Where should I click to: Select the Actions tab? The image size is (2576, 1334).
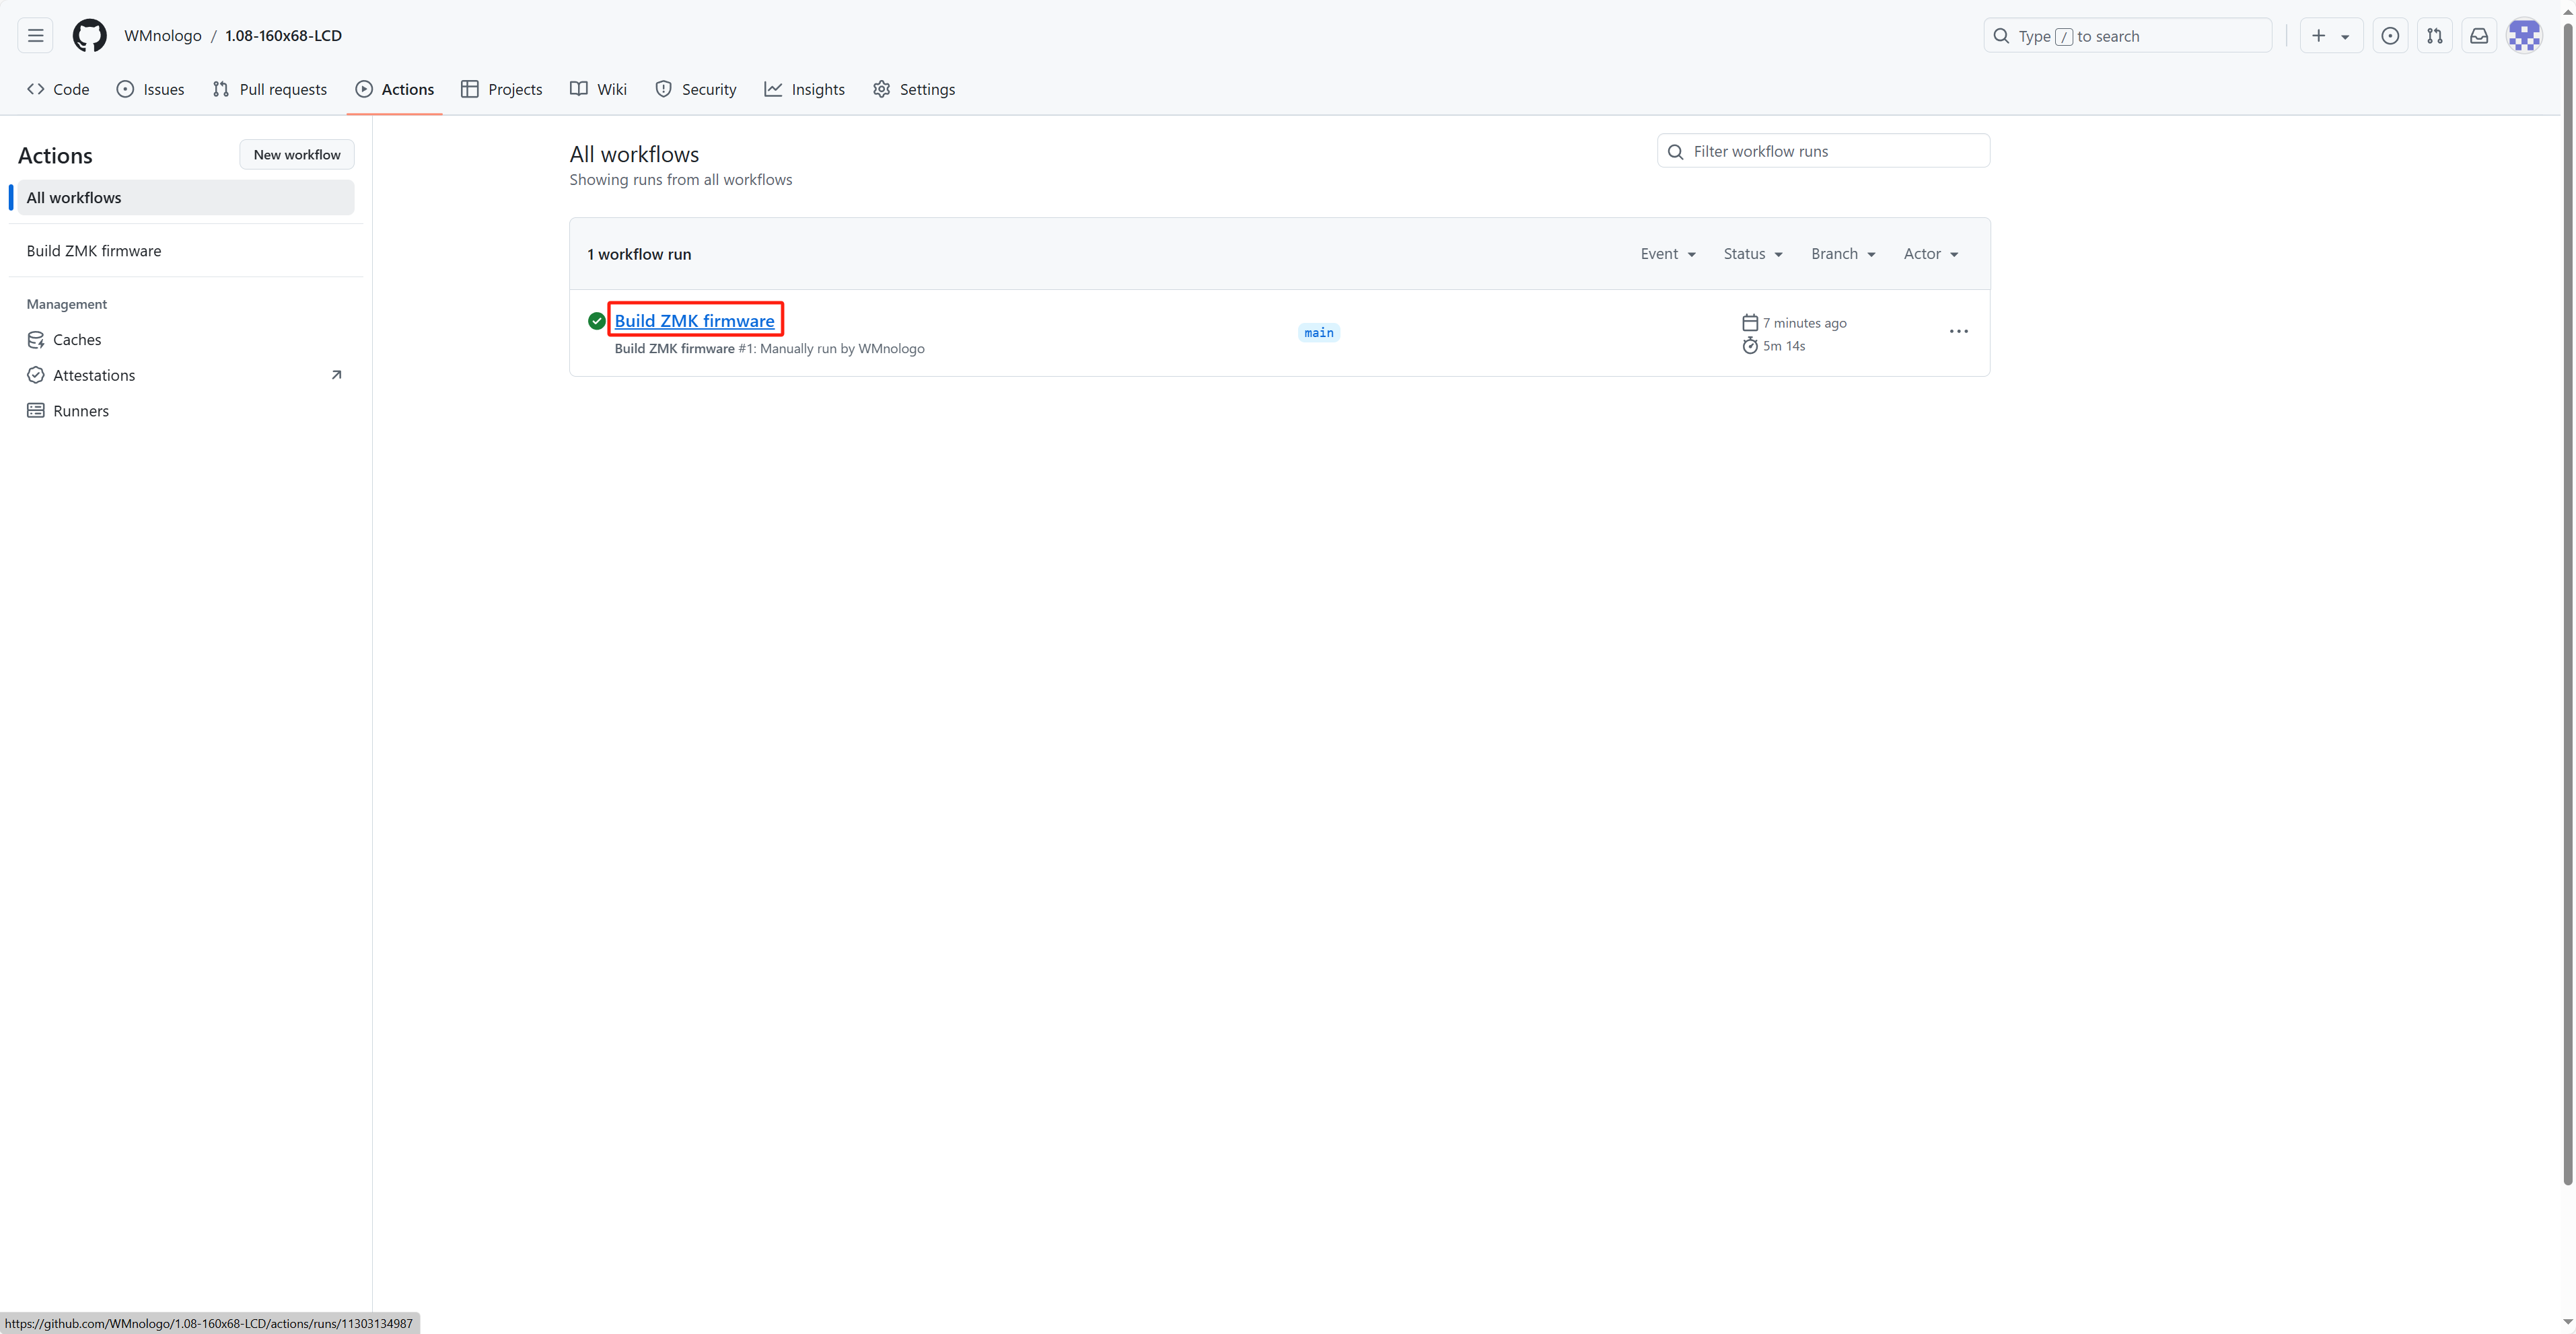395,89
